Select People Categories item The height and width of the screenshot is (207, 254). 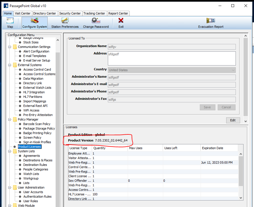(x=36, y=169)
